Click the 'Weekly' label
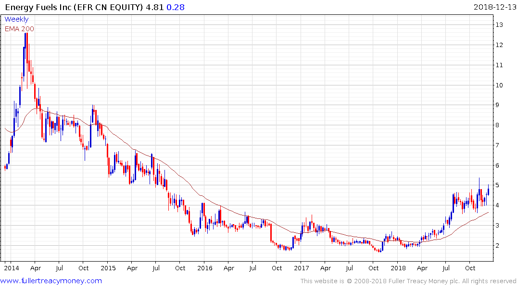517x288 pixels. [x=16, y=19]
